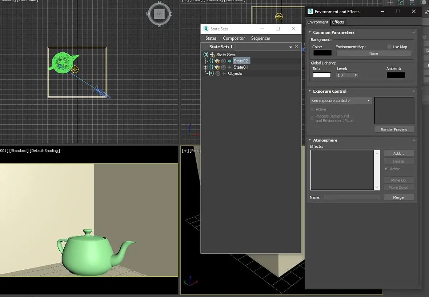Image resolution: width=429 pixels, height=297 pixels.
Task: Open the Global Lighting Tint swatch
Action: click(x=322, y=75)
